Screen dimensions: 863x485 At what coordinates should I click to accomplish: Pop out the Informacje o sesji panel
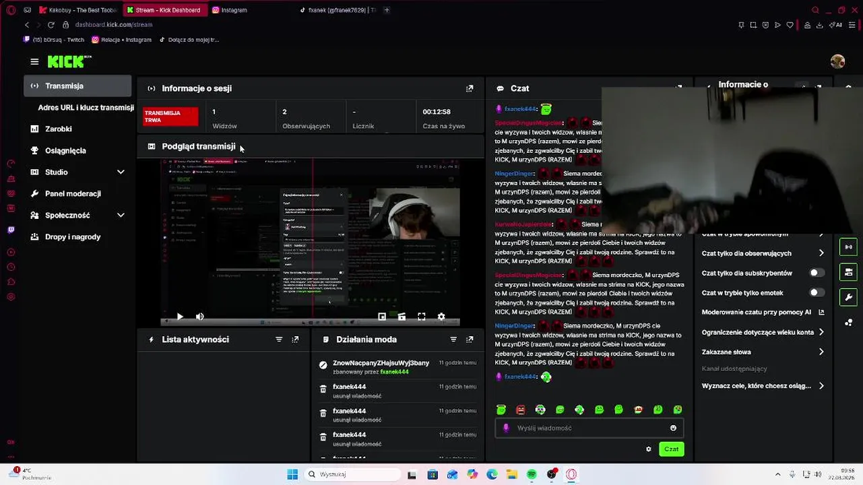(470, 88)
